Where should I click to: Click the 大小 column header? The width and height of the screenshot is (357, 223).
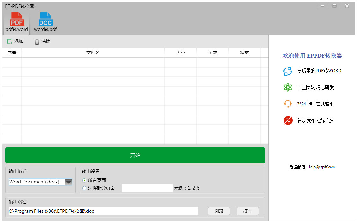pyautogui.click(x=180, y=53)
